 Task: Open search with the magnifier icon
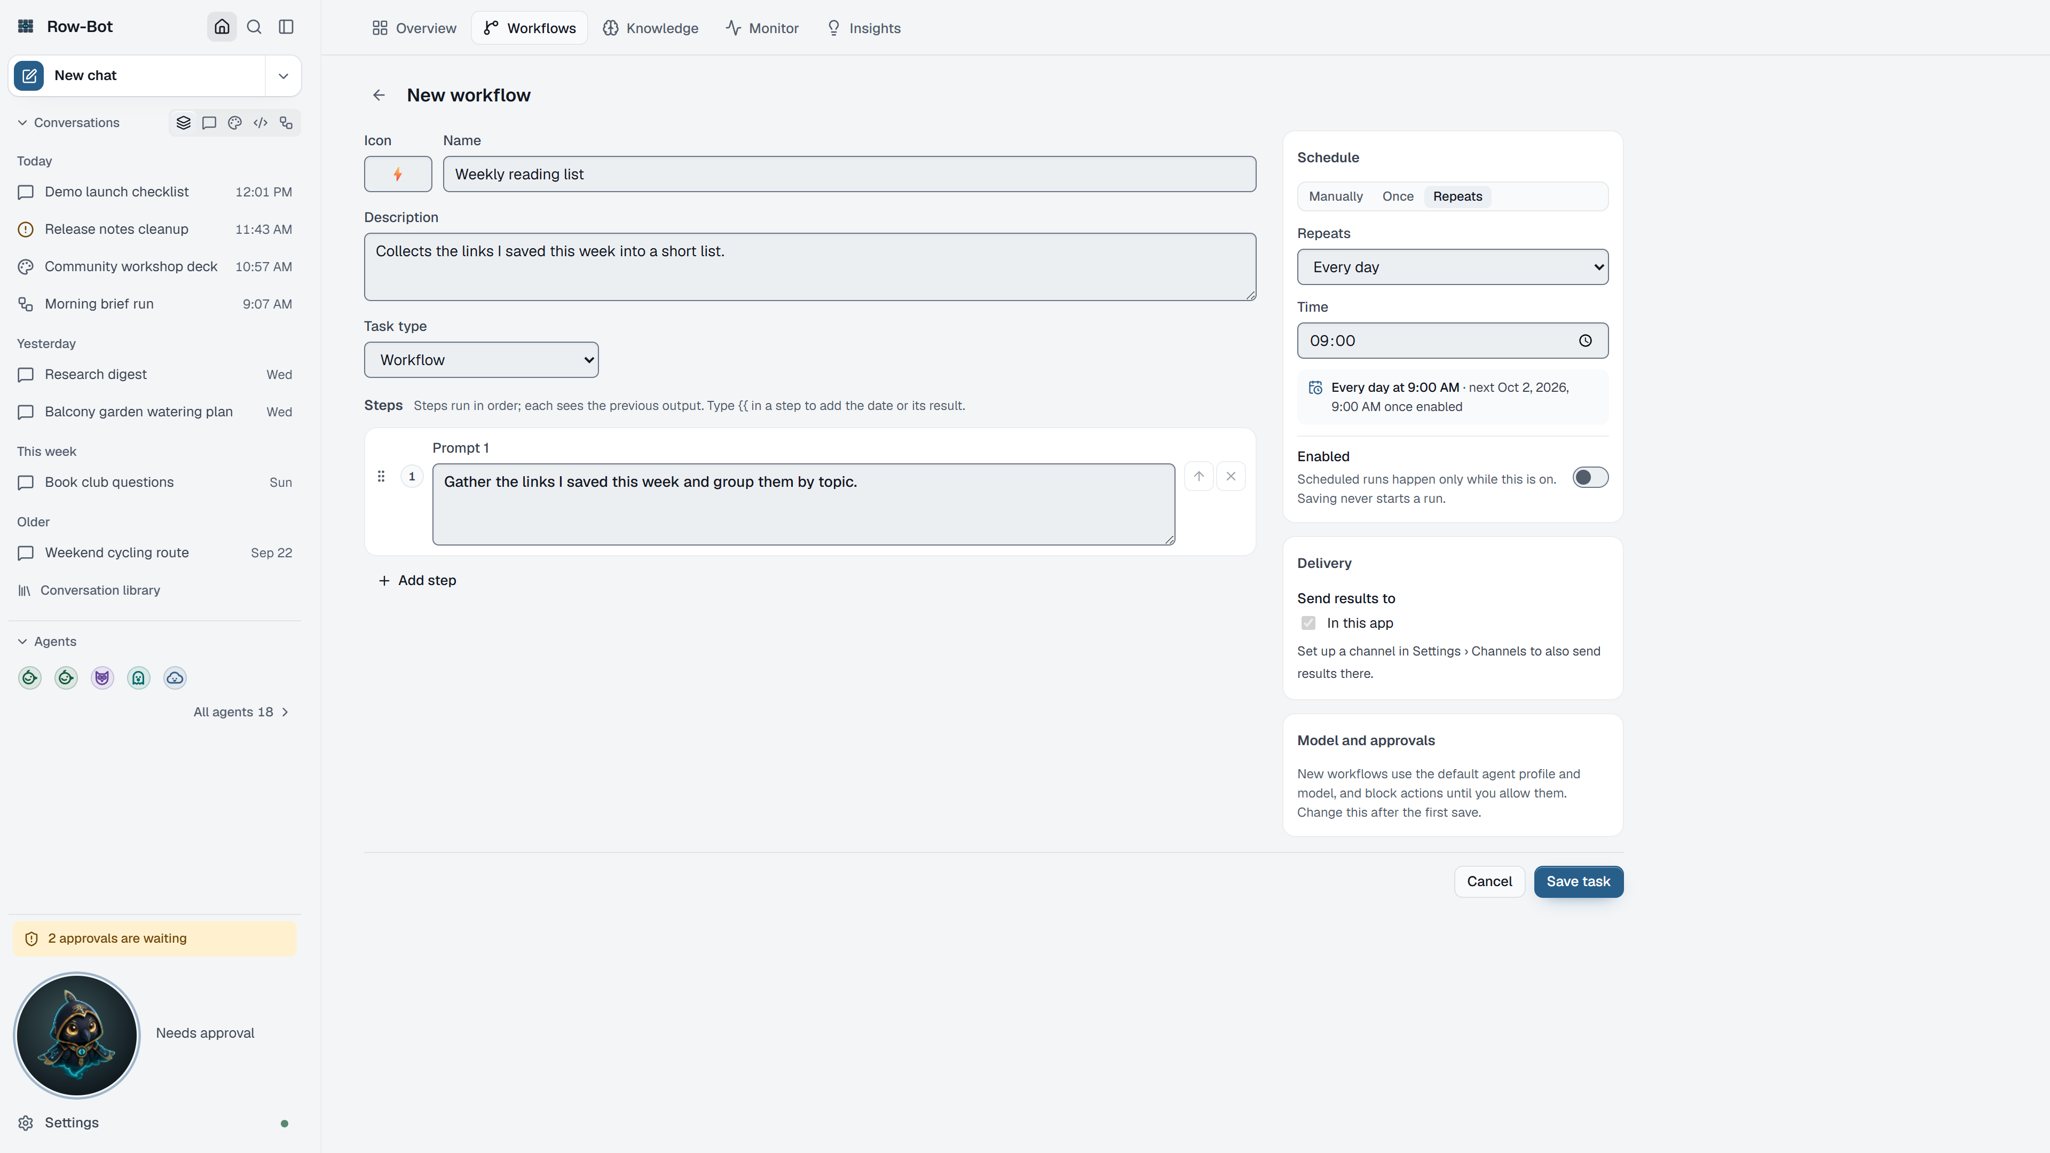tap(254, 27)
